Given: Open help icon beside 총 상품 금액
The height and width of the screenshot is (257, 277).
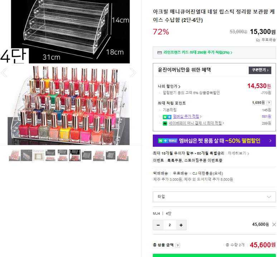Looking at the screenshot, I should tap(178, 245).
